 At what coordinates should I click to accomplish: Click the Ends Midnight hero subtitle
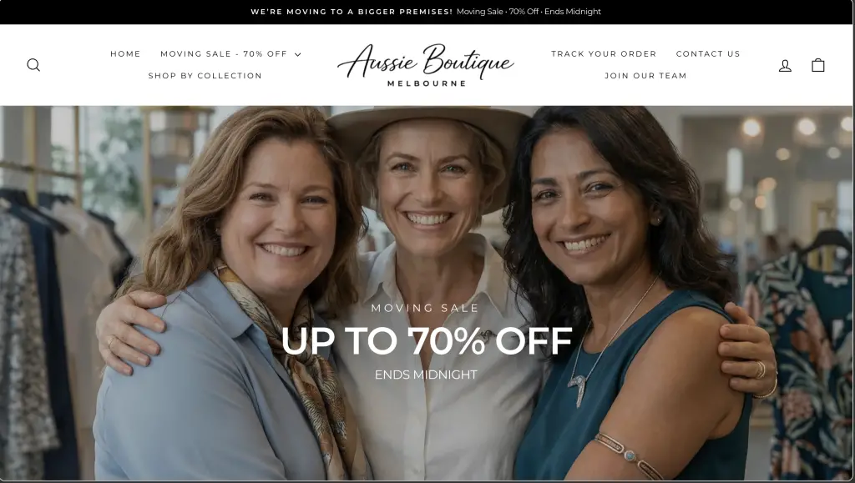pos(426,375)
